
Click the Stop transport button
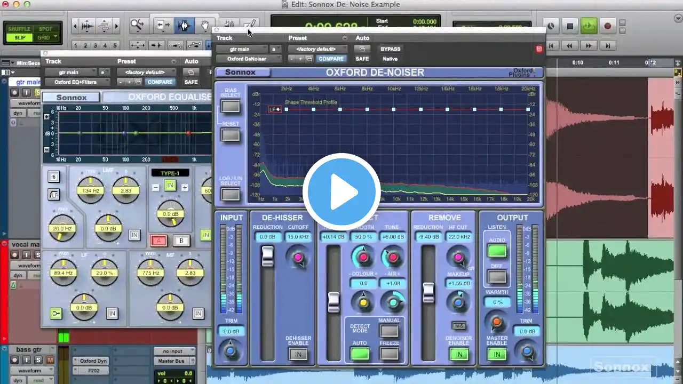570,26
